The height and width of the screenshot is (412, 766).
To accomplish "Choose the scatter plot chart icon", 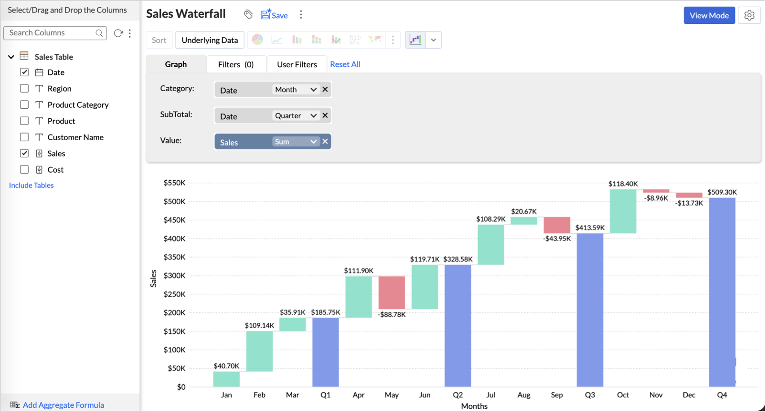I will [x=355, y=40].
